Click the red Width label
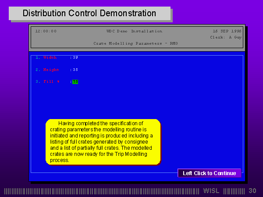The image size is (263, 197). tap(50, 57)
